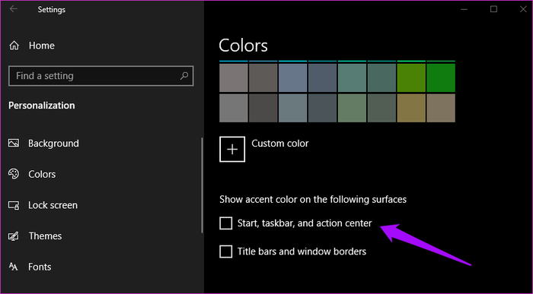Pick the blue-gray swatch, third in bottom row

[x=292, y=108]
